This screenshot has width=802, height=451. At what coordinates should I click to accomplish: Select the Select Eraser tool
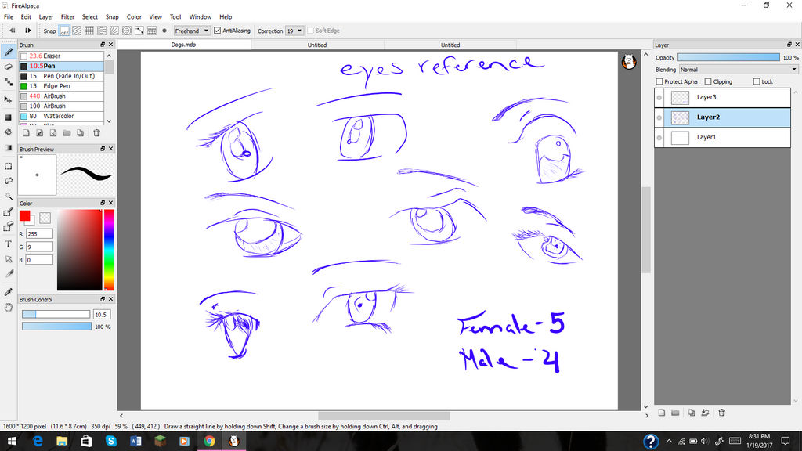9,226
